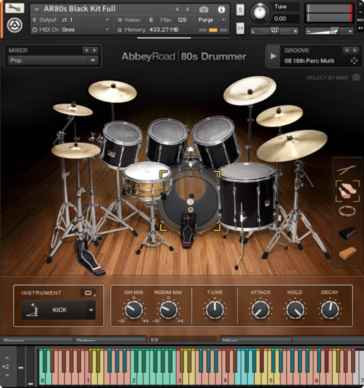This screenshot has width=364, height=388.
Task: Click the HOLD knob
Action: (295, 309)
